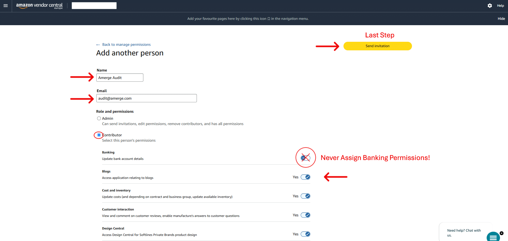Click the Send invitation button
The height and width of the screenshot is (241, 508).
tap(377, 46)
